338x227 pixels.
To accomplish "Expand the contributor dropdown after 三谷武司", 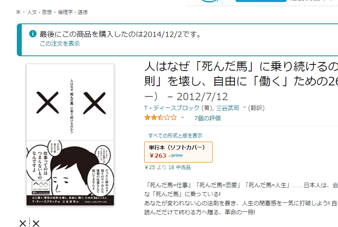I will coord(244,107).
